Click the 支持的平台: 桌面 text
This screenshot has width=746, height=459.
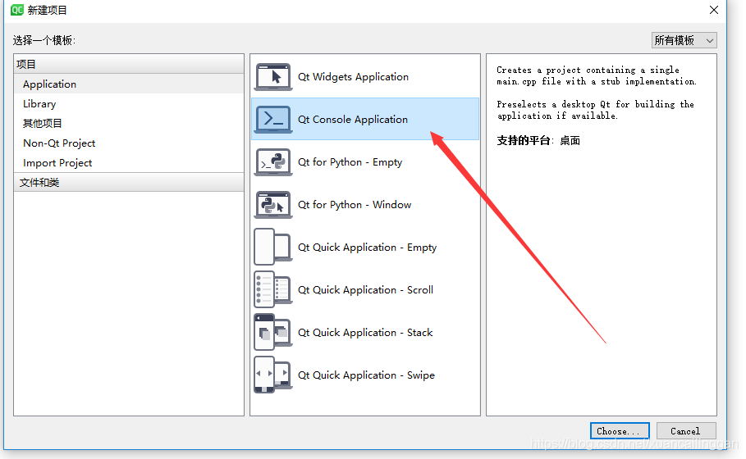tap(538, 141)
